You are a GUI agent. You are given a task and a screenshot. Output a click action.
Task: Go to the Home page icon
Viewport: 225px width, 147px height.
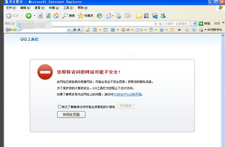click(x=56, y=15)
